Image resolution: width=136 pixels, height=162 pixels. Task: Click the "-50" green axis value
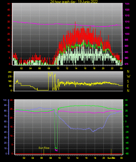point(127,148)
